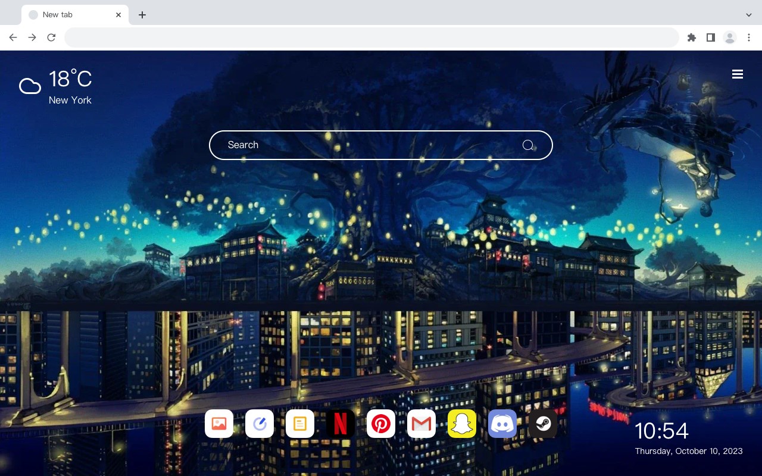Image resolution: width=762 pixels, height=476 pixels.
Task: Open Chrome's three-dot menu
Action: 749,37
